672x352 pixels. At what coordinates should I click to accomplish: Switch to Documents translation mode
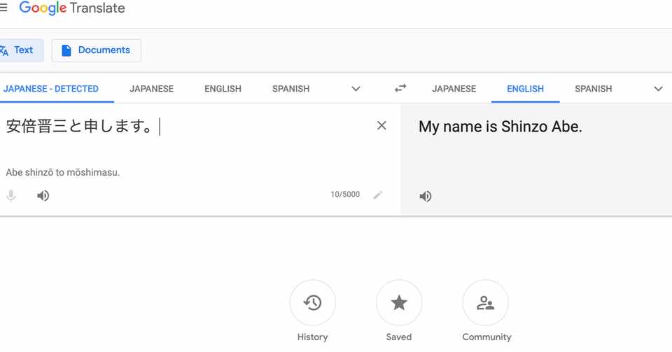pos(96,50)
